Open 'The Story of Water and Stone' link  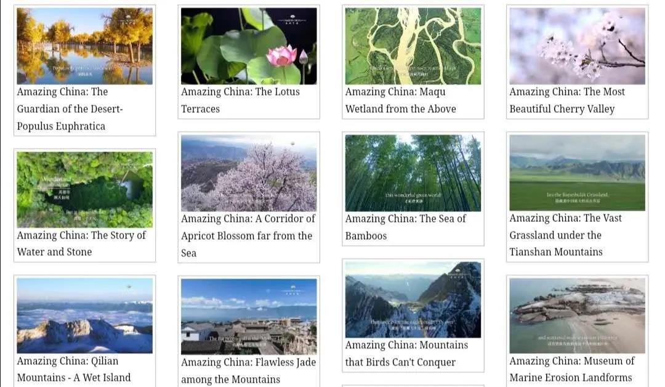pos(81,243)
